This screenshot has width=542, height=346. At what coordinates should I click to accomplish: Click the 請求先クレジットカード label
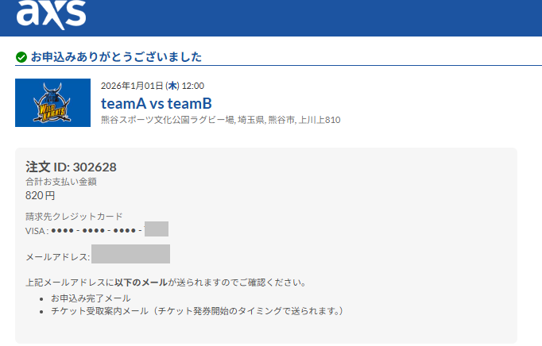[x=74, y=217]
